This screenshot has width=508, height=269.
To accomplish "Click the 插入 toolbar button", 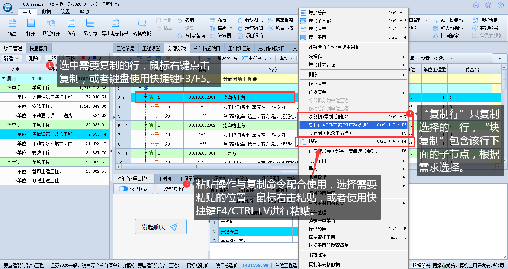I will [x=285, y=58].
